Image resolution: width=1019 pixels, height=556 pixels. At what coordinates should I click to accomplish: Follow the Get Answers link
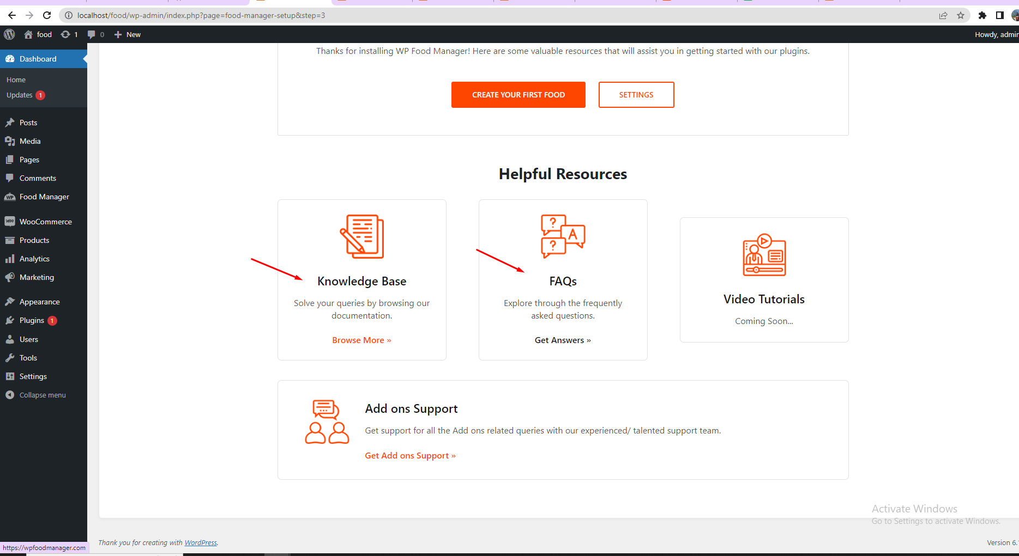coord(563,340)
